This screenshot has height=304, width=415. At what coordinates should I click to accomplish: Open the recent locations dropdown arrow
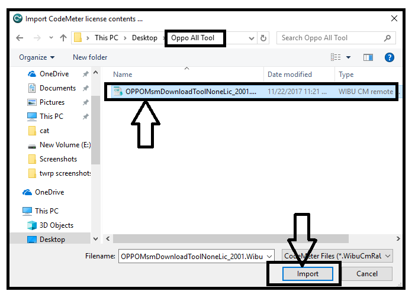point(51,38)
